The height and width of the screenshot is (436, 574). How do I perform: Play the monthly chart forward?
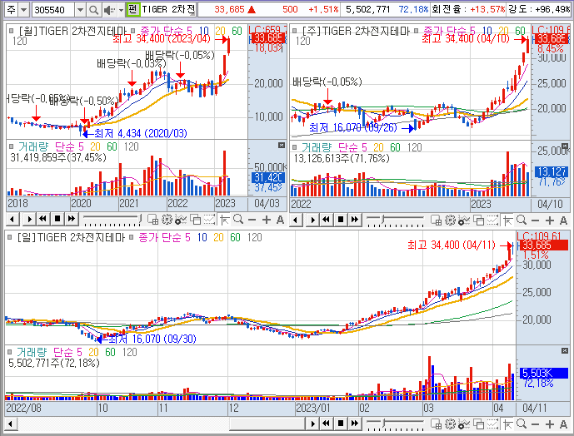(29, 220)
